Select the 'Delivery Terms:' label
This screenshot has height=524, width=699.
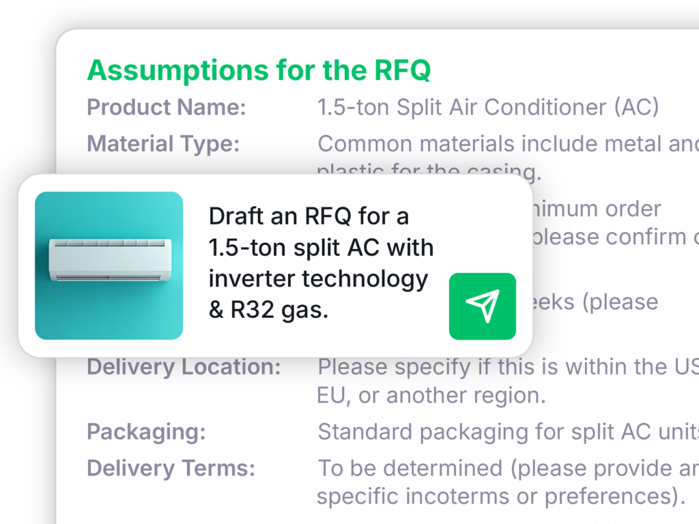171,469
